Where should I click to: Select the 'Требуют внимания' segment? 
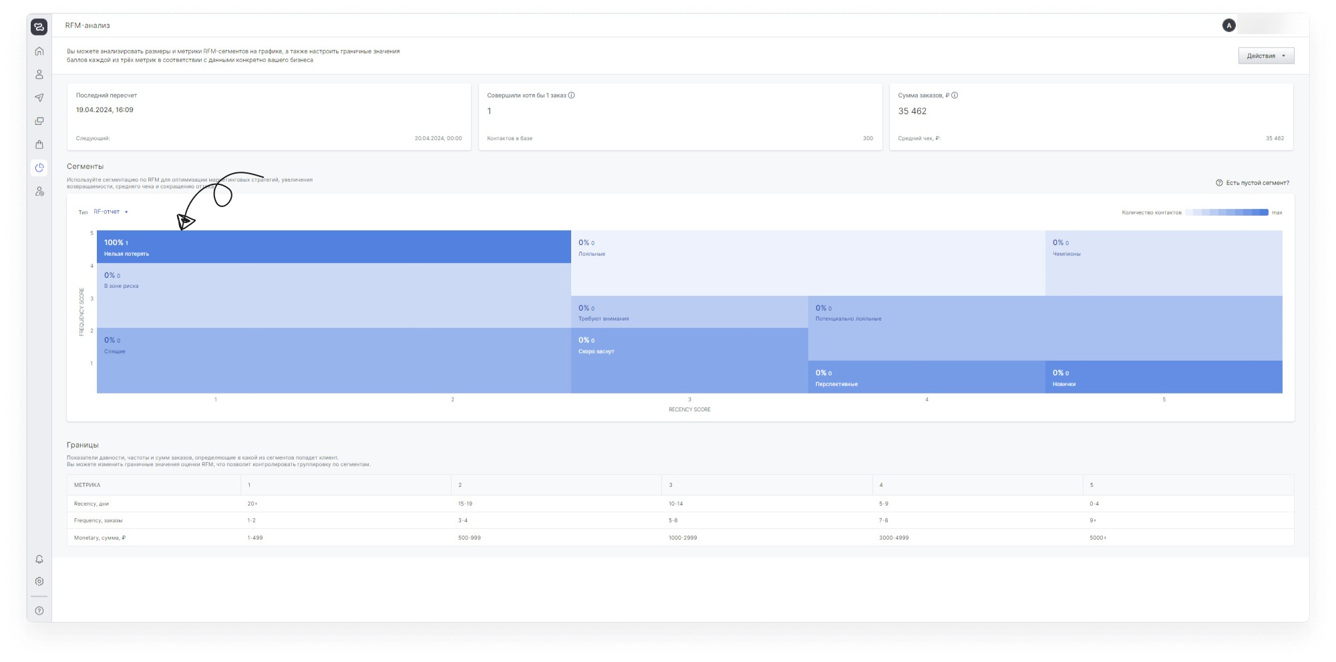point(689,312)
